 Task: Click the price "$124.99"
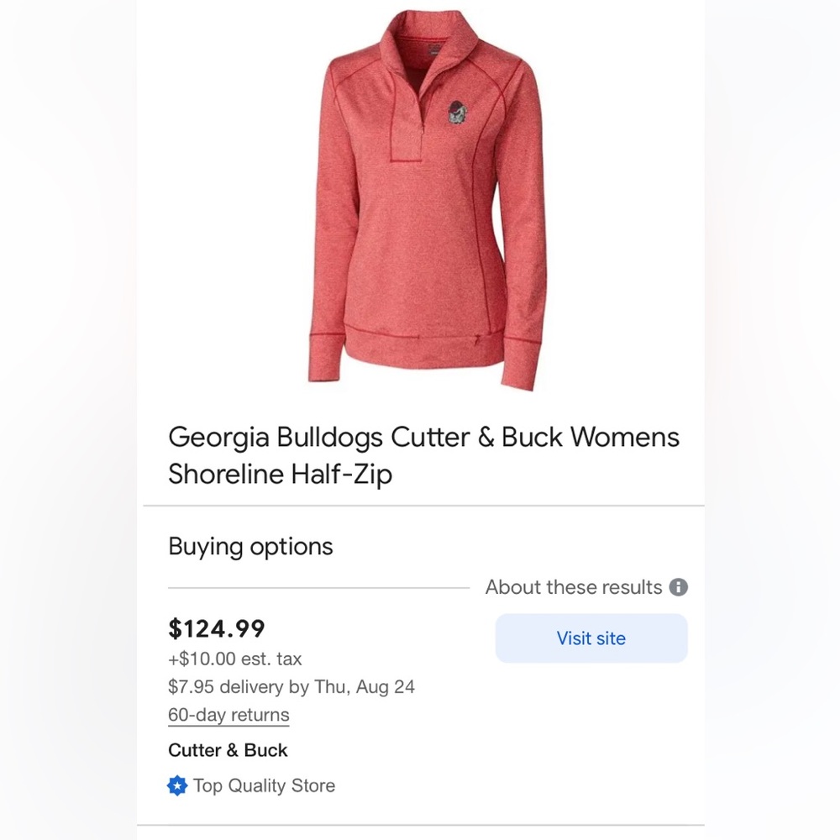click(216, 628)
